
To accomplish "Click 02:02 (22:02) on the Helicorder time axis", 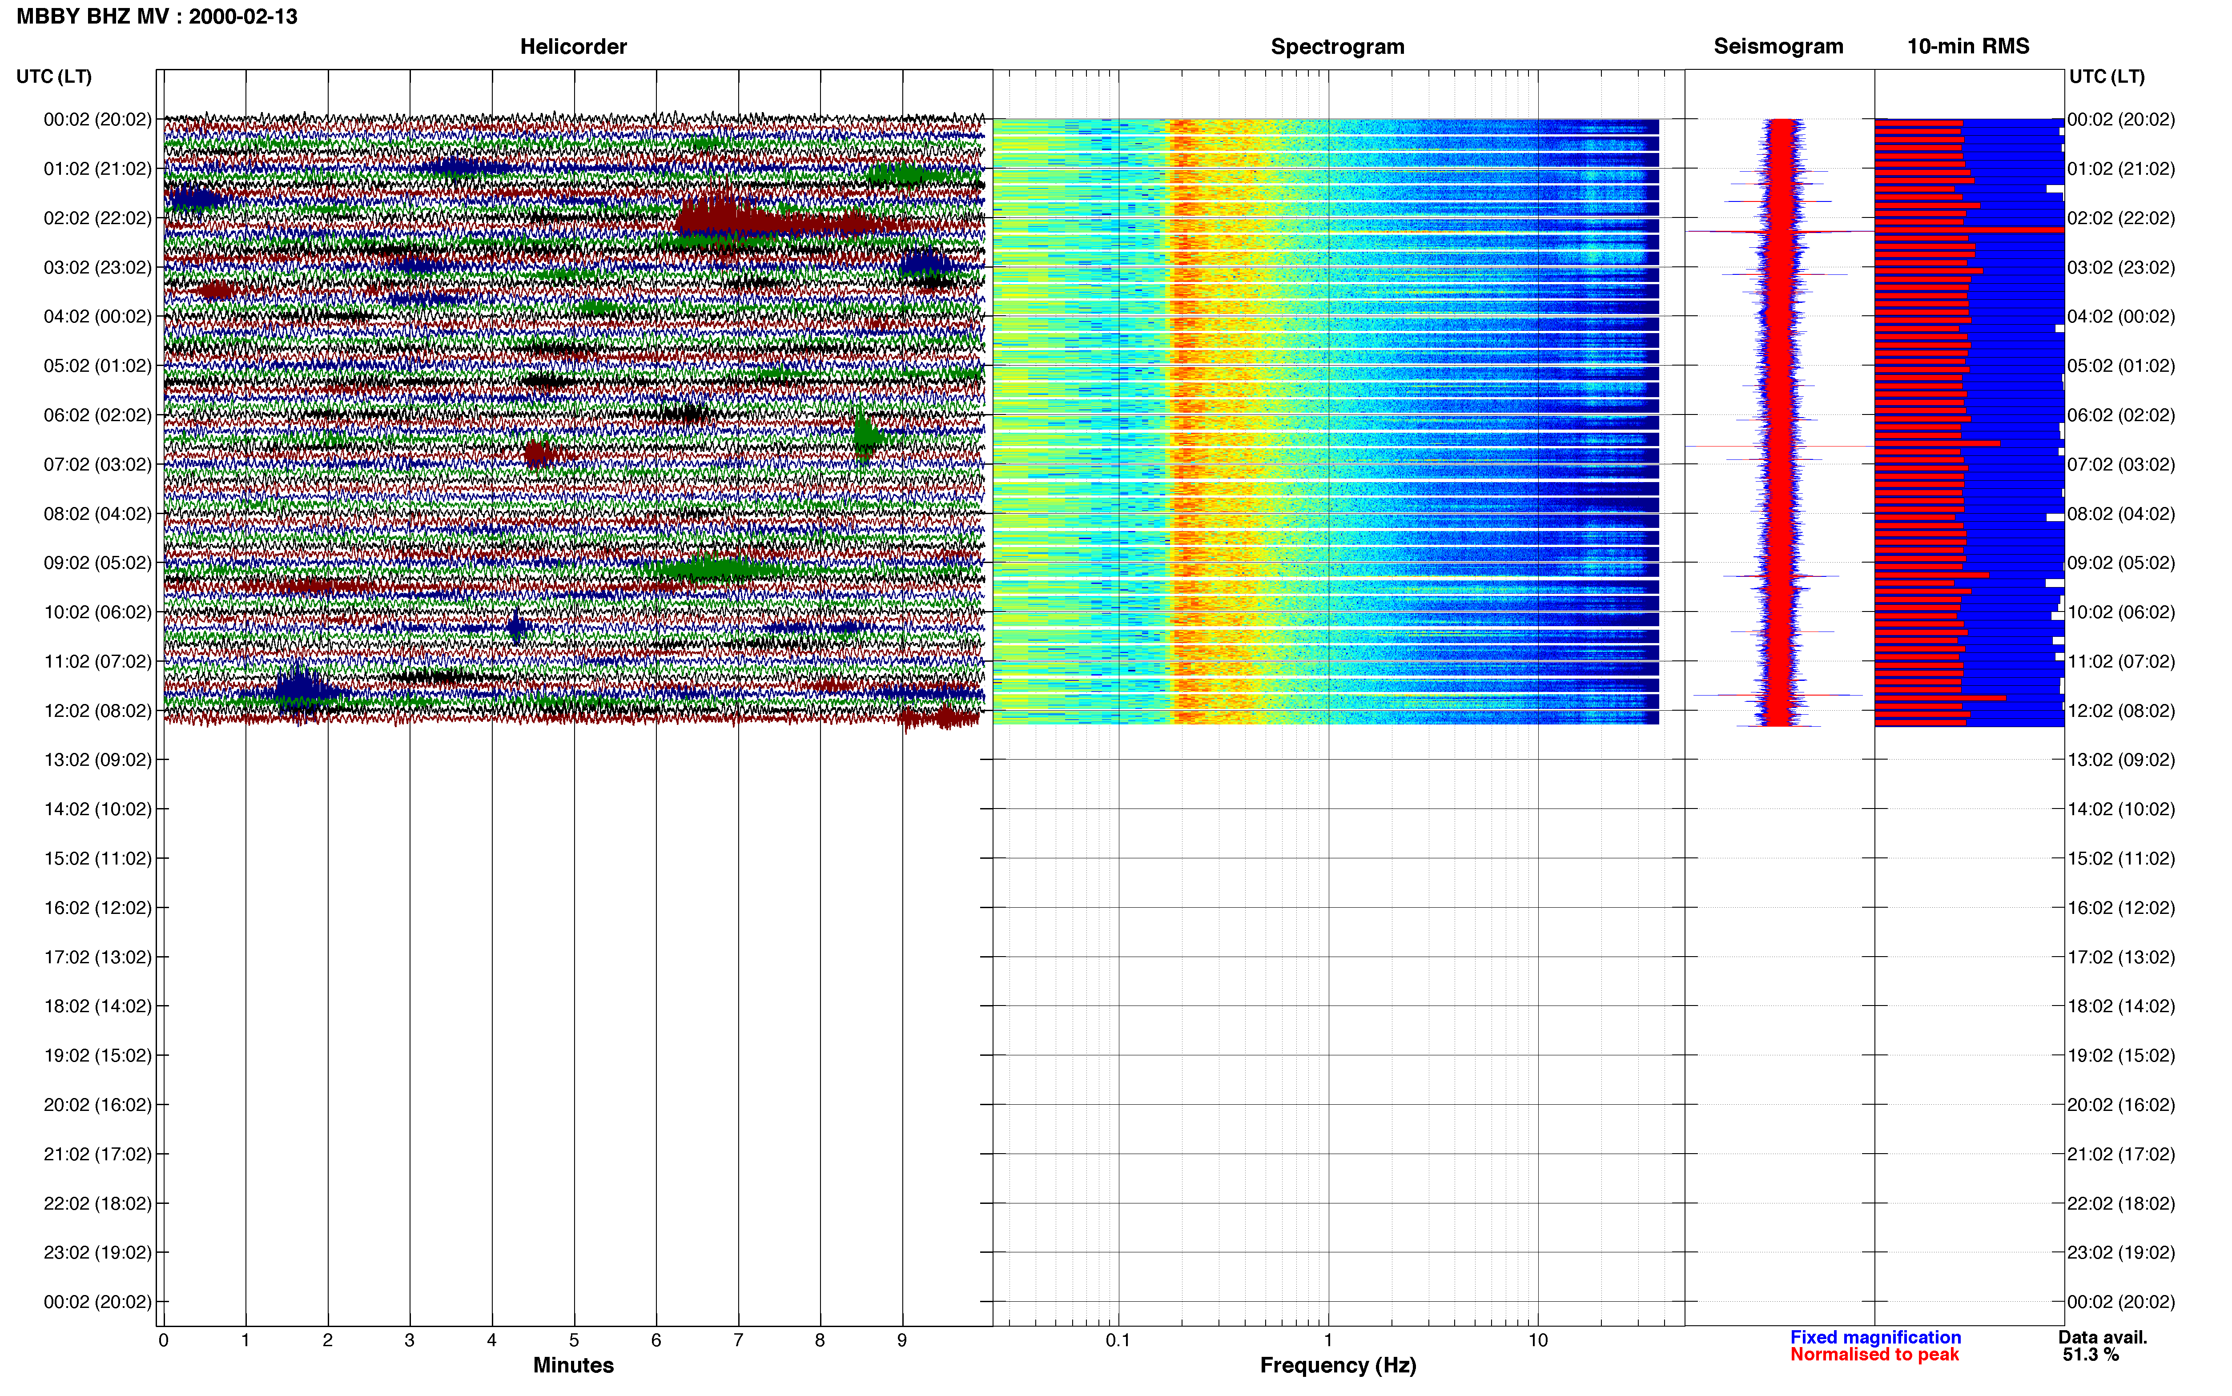I will (98, 218).
